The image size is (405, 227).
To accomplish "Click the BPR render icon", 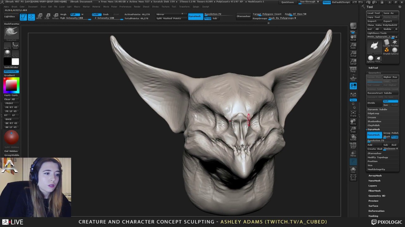I will [x=353, y=26].
